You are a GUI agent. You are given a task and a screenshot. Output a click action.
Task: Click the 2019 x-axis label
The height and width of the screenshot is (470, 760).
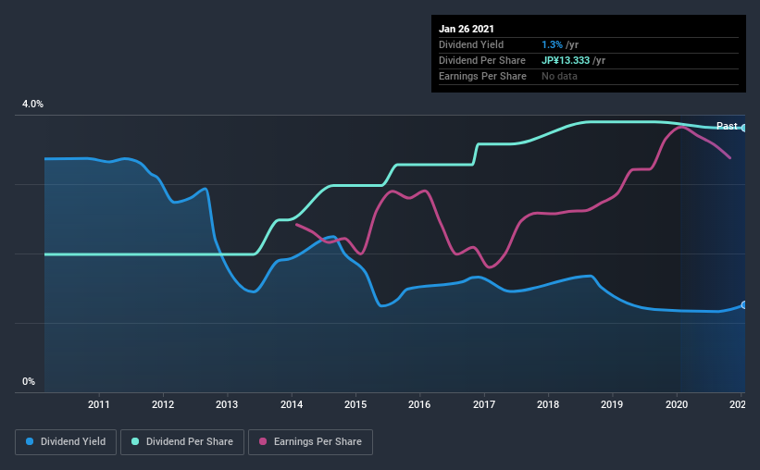pyautogui.click(x=612, y=404)
